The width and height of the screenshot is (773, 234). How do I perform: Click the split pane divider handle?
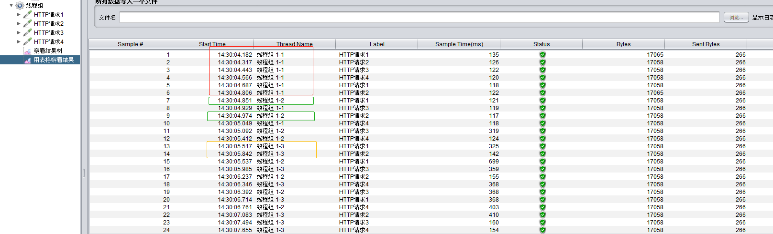(84, 173)
